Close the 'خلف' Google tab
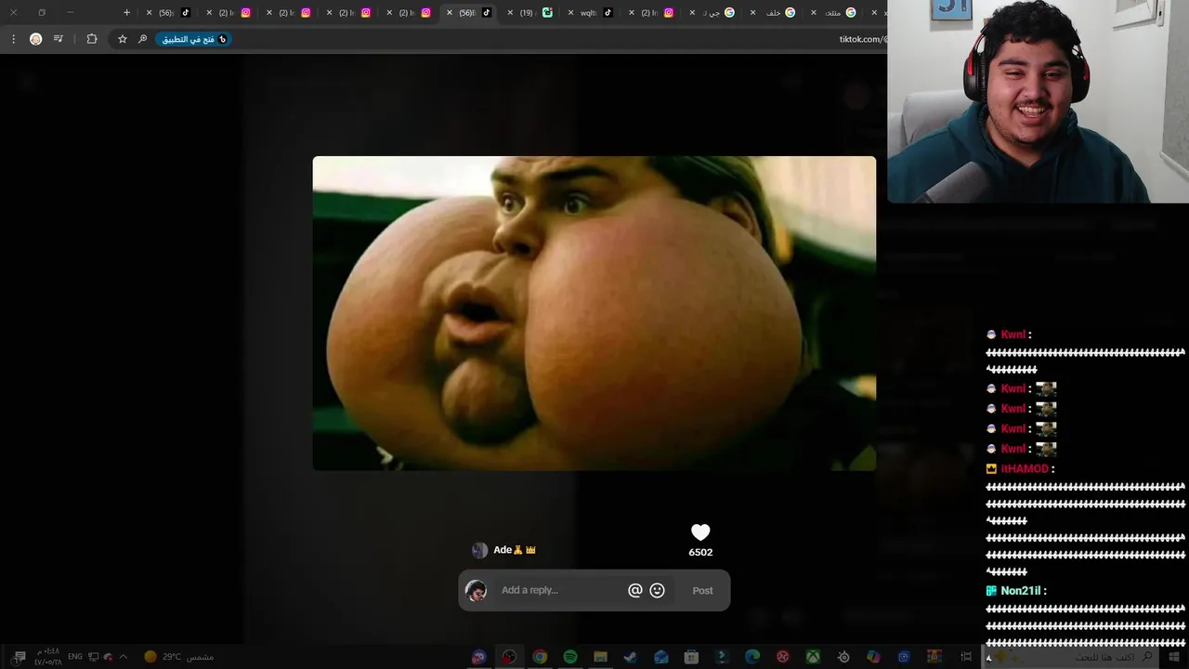This screenshot has height=669, width=1189. coord(752,13)
